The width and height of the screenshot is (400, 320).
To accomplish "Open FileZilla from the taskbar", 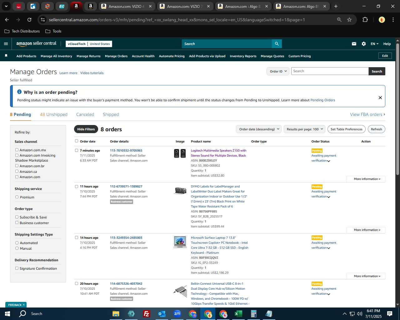I will pos(146,314).
